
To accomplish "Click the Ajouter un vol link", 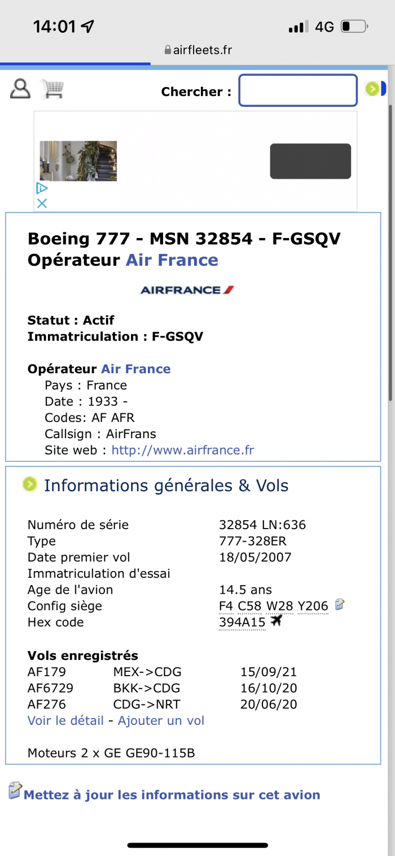I will (x=161, y=721).
